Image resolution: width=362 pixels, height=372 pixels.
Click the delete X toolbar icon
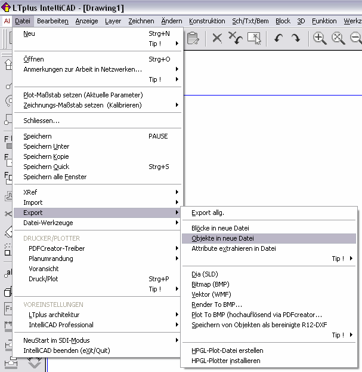217,38
